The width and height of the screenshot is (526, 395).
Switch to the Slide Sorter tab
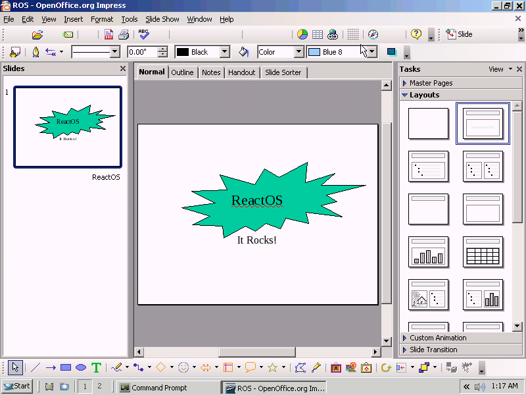click(x=283, y=72)
